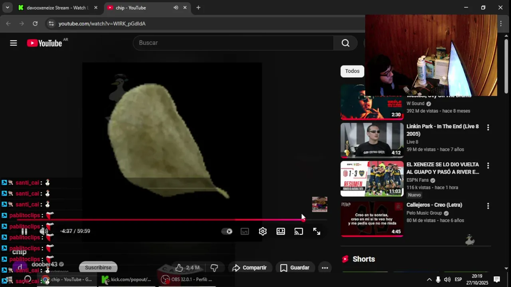Click the Compartir share button
The height and width of the screenshot is (287, 511).
[249, 268]
